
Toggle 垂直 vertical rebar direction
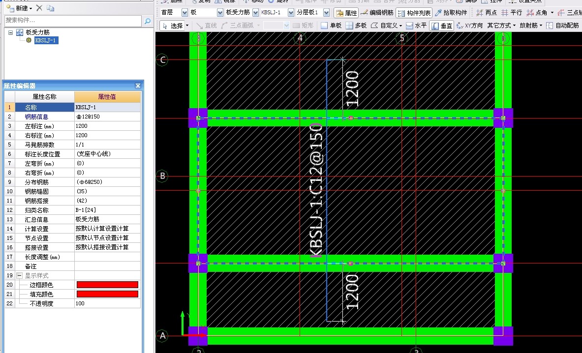[x=441, y=26]
